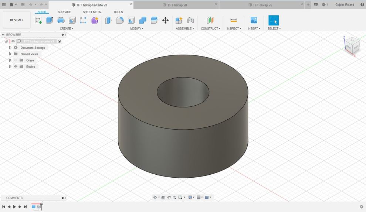The height and width of the screenshot is (212, 366).
Task: Open the DESIGN workspace dropdown
Action: click(x=17, y=20)
